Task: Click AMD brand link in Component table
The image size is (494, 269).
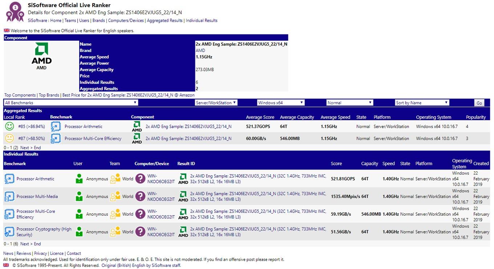Action: pyautogui.click(x=200, y=50)
